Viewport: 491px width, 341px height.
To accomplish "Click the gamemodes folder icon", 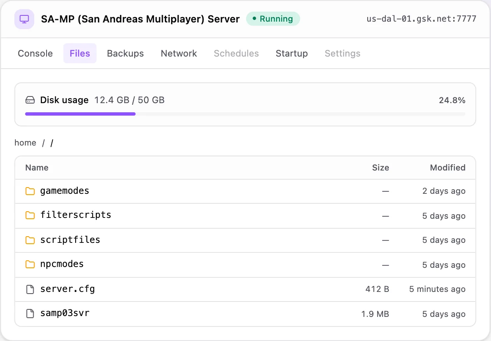I will (30, 191).
